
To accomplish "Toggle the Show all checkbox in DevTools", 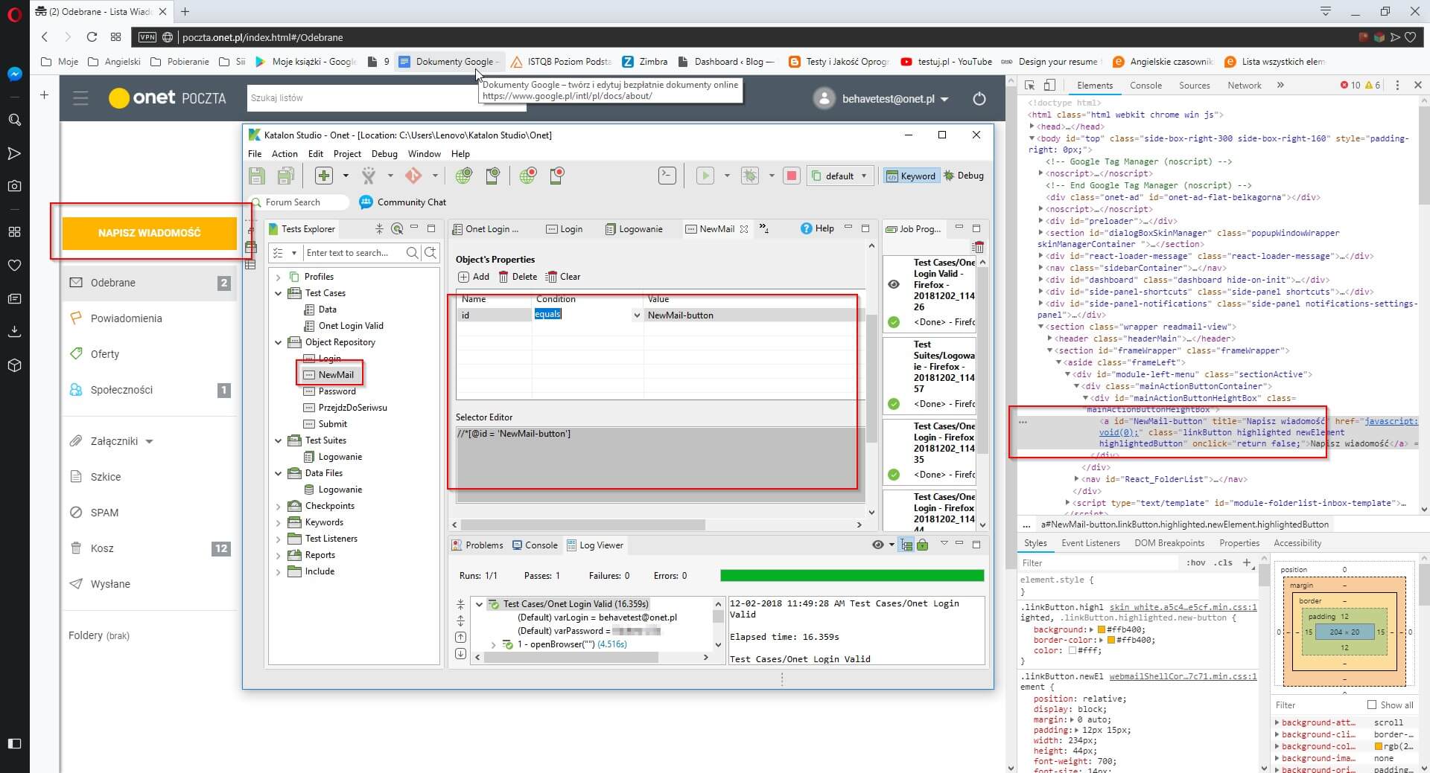I will click(x=1372, y=705).
